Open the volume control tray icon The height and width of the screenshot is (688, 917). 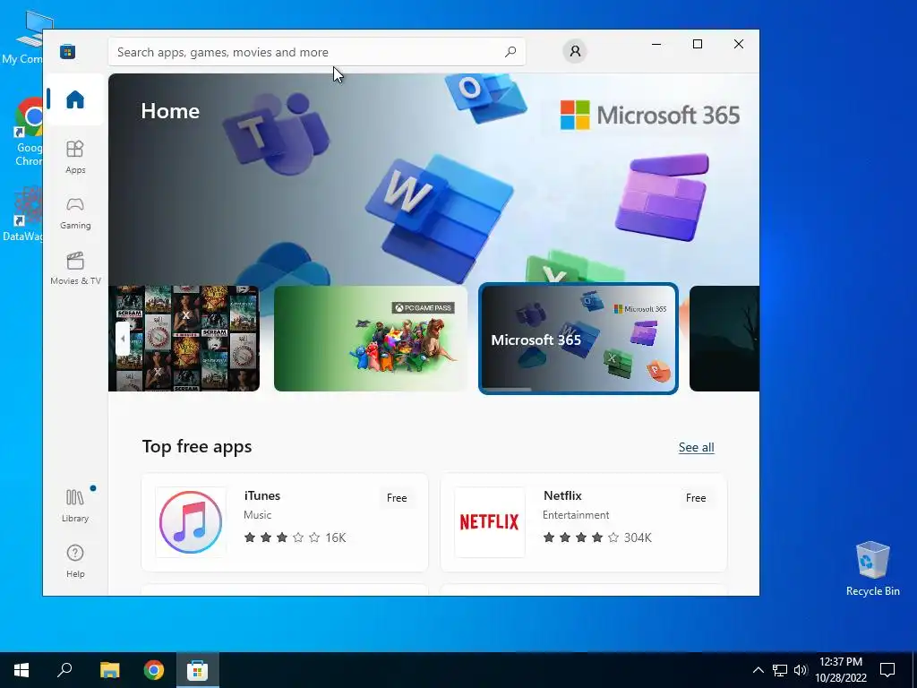[x=800, y=670]
